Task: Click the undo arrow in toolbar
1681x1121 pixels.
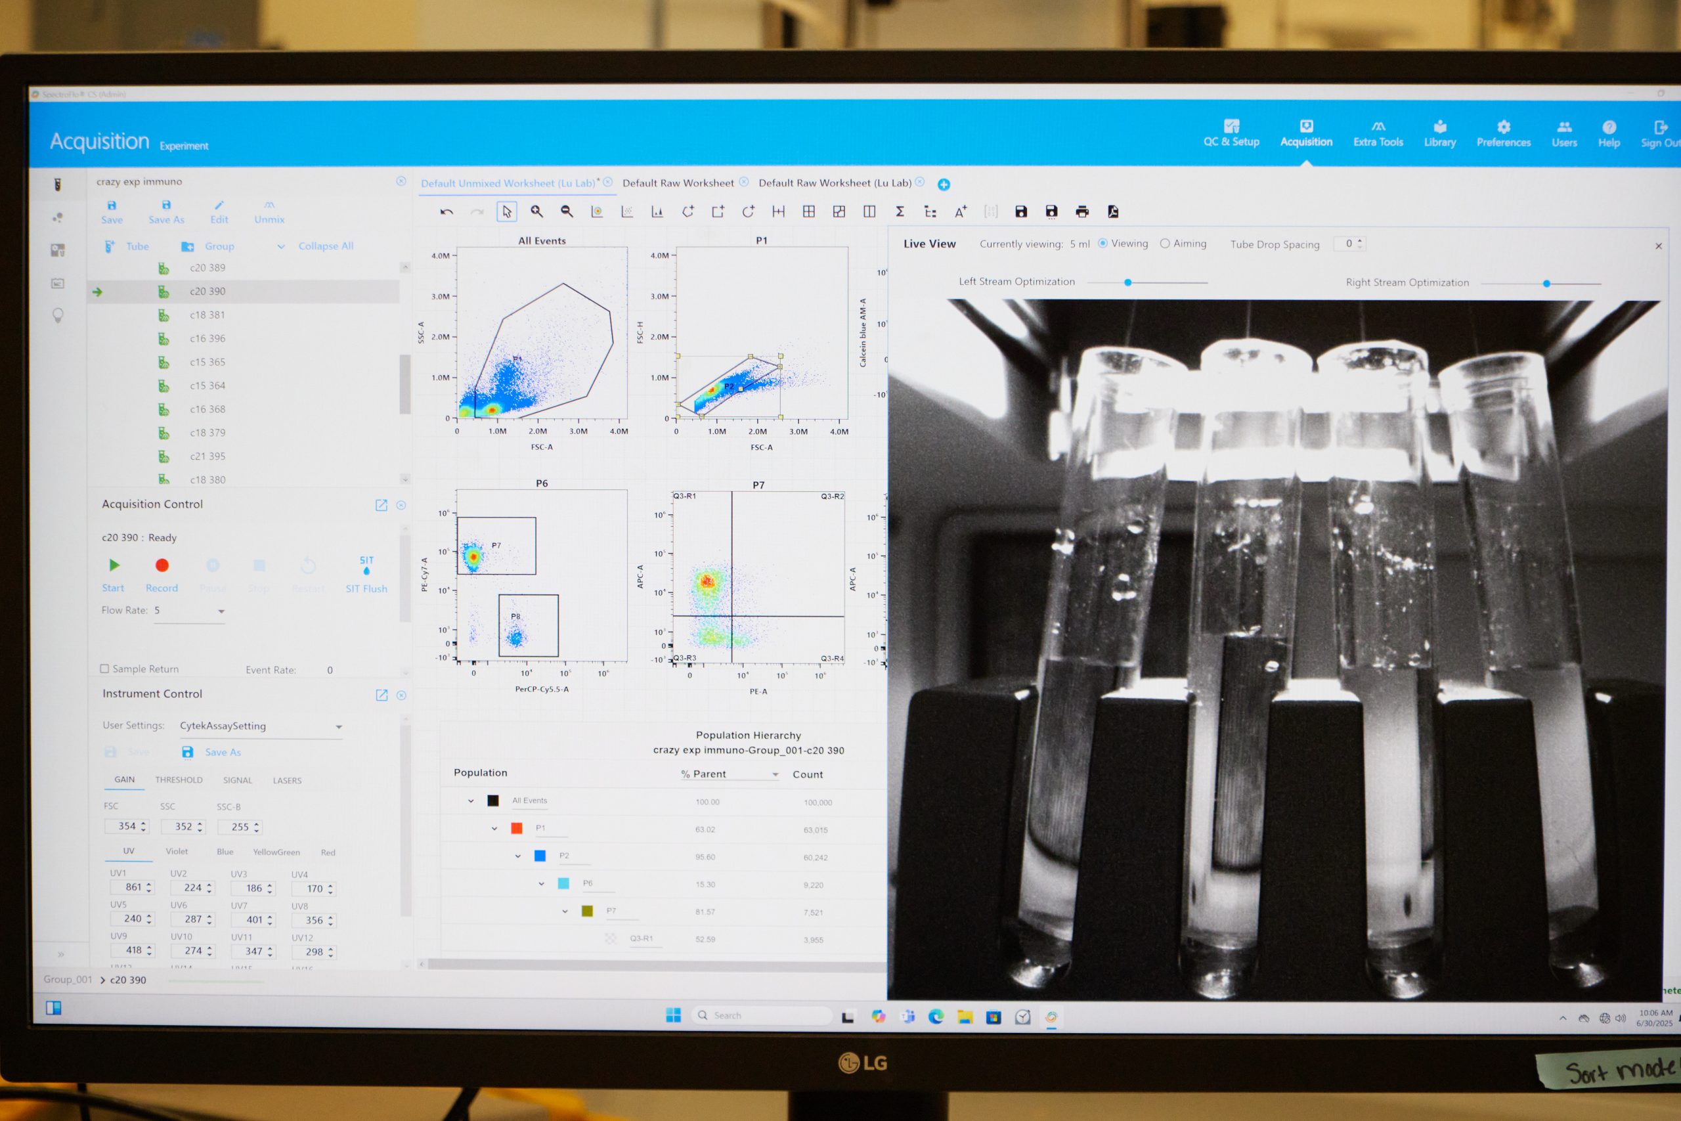Action: coord(447,211)
